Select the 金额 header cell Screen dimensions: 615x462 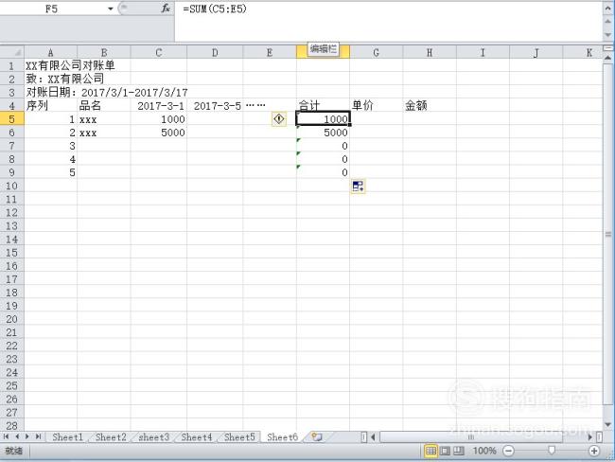pyautogui.click(x=430, y=106)
